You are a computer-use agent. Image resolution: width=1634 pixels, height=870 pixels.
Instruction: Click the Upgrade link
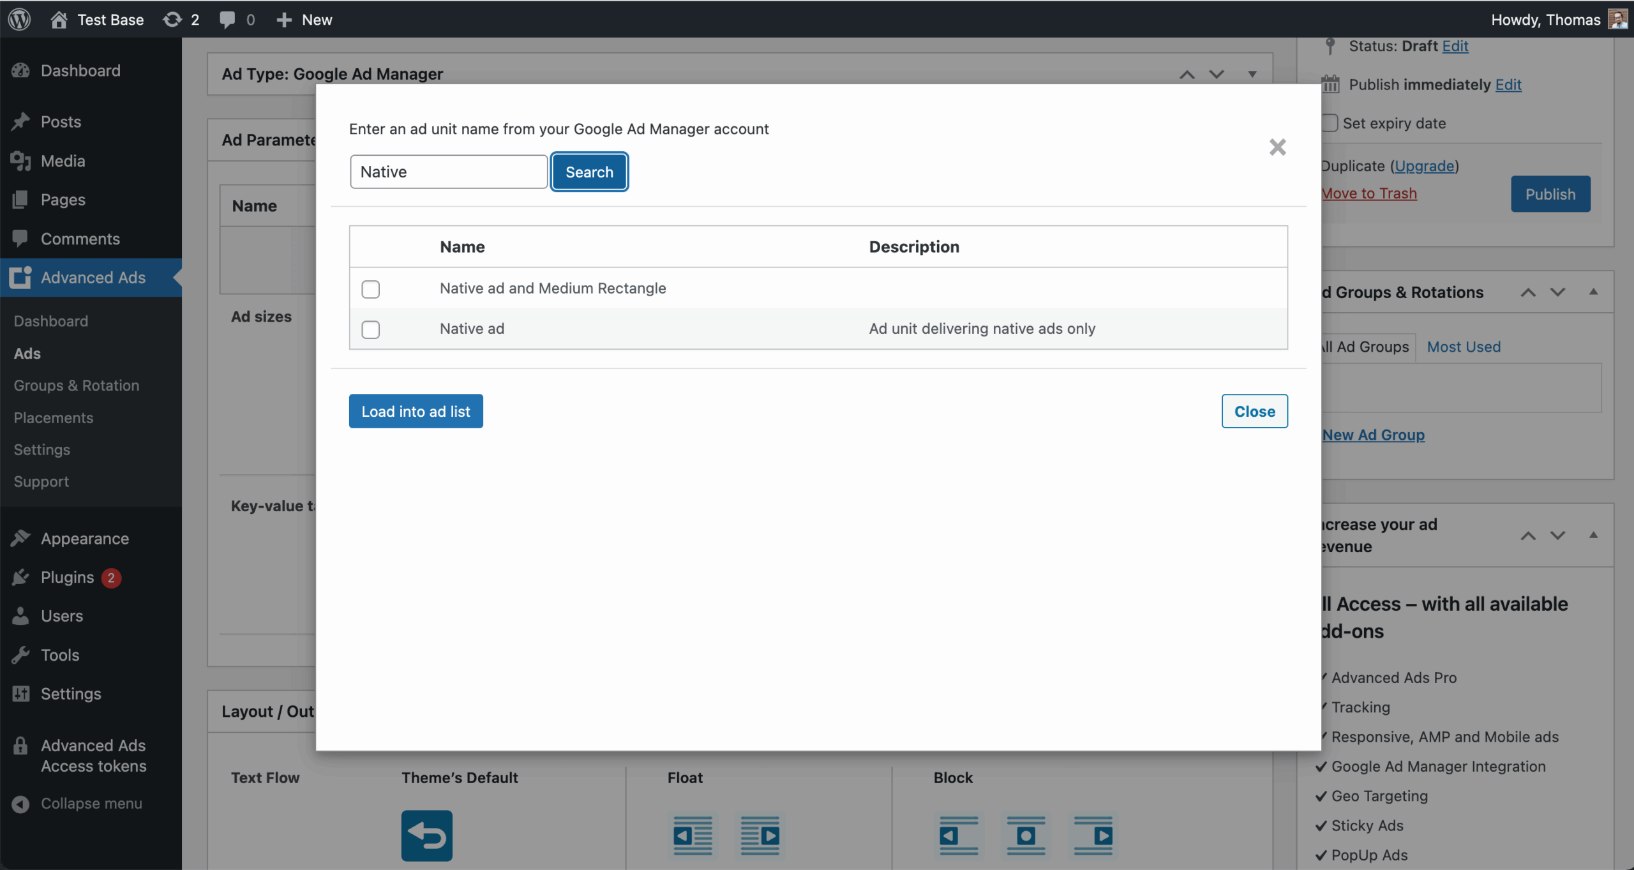pyautogui.click(x=1424, y=166)
